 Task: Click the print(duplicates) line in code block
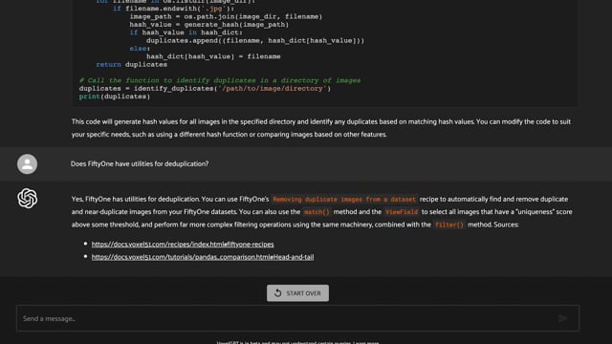pyautogui.click(x=115, y=97)
